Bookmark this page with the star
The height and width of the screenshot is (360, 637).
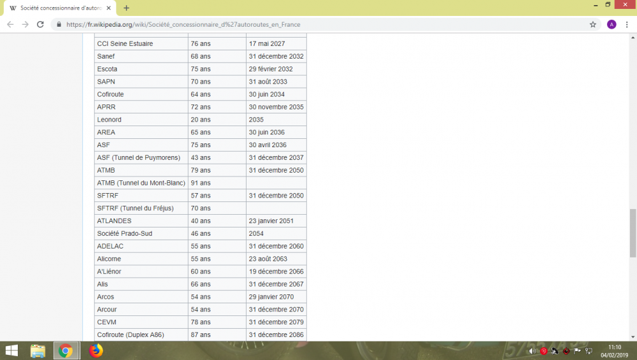[x=593, y=24]
